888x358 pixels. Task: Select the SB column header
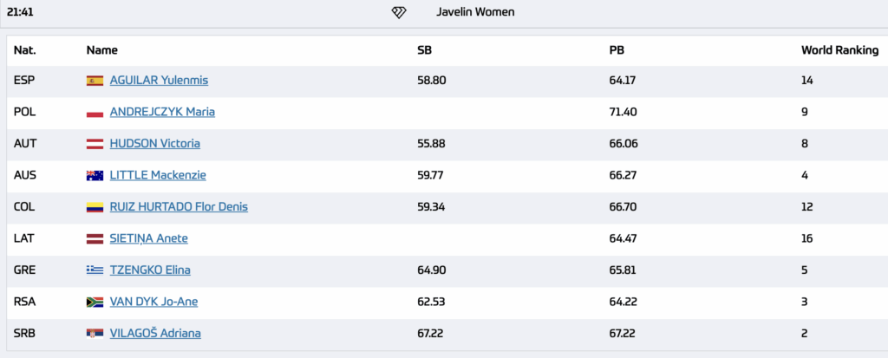tap(424, 50)
